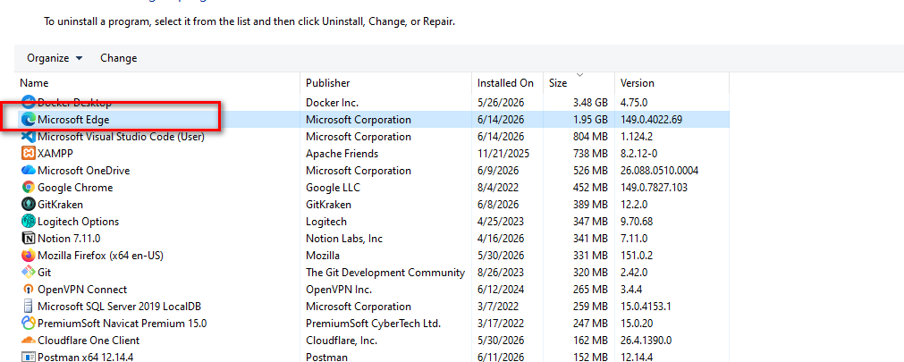Click version 26.088.0510.0004
Viewport: 904px width, 362px height.
pyautogui.click(x=660, y=171)
